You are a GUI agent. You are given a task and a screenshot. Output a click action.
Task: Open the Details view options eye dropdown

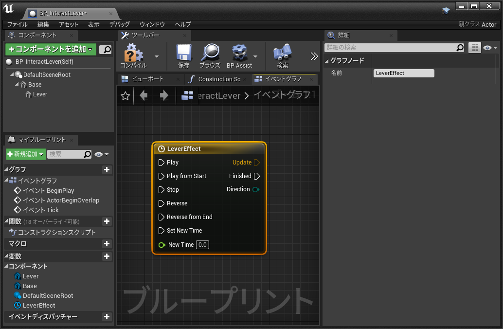pyautogui.click(x=490, y=48)
